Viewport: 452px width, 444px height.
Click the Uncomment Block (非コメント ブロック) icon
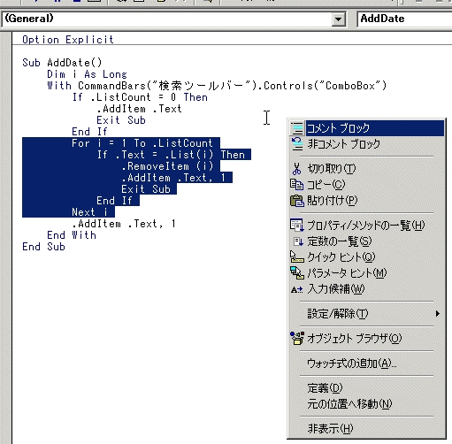tap(297, 144)
